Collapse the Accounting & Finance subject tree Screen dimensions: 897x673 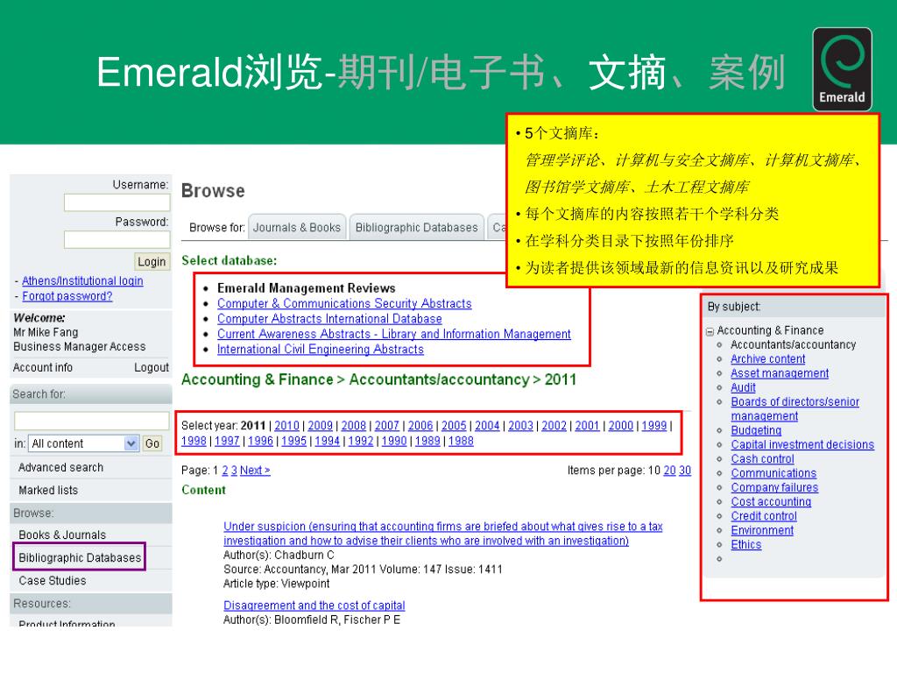(710, 331)
